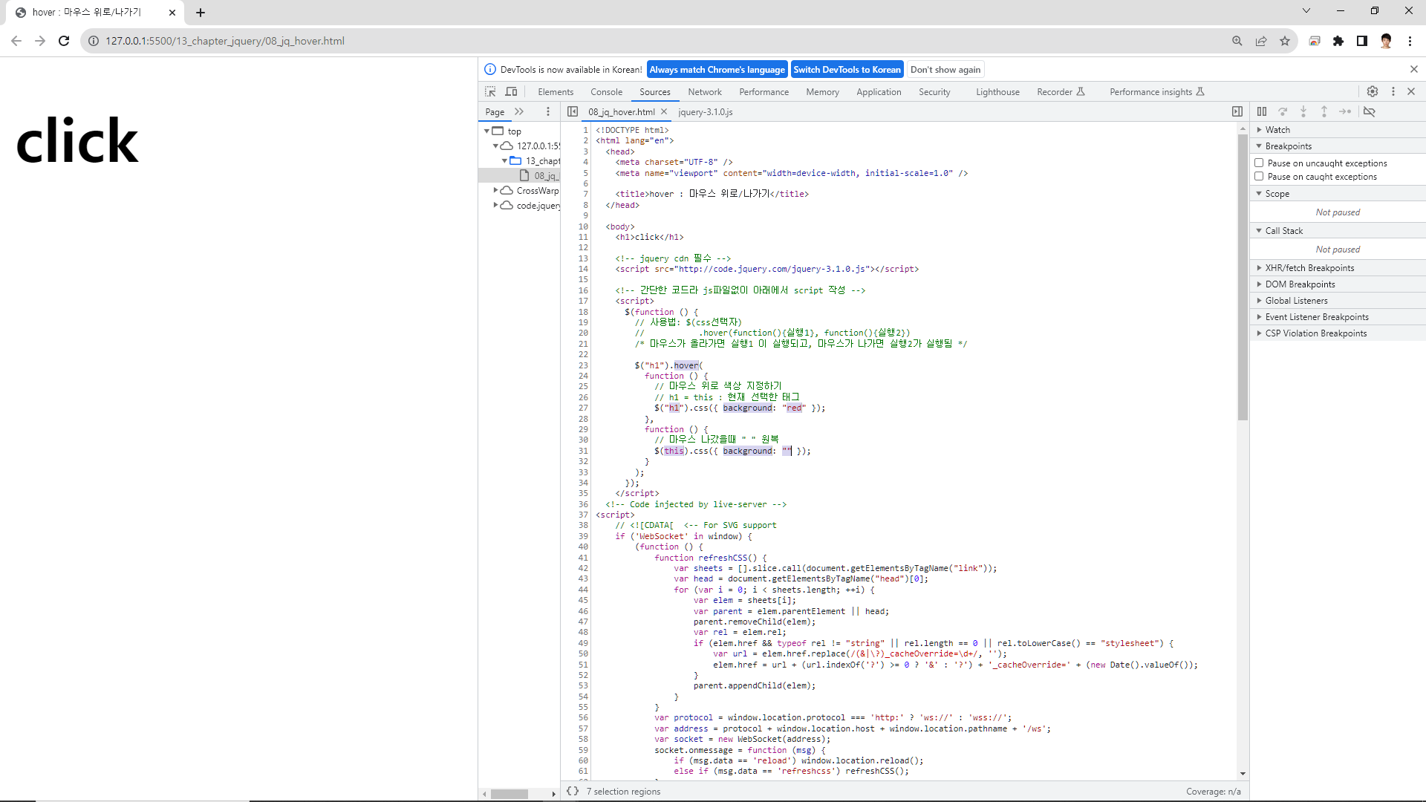Bookmark this page with star icon
This screenshot has width=1426, height=802.
coord(1285,41)
